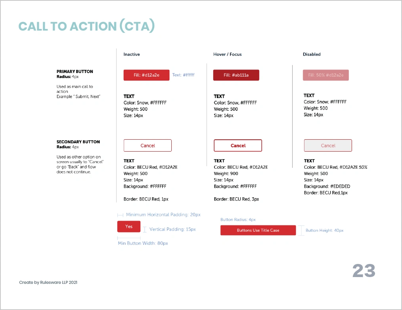Click the inactive primary button "Fill: #d12a2e"
Viewport: 402px width, 310px height.
pos(146,75)
